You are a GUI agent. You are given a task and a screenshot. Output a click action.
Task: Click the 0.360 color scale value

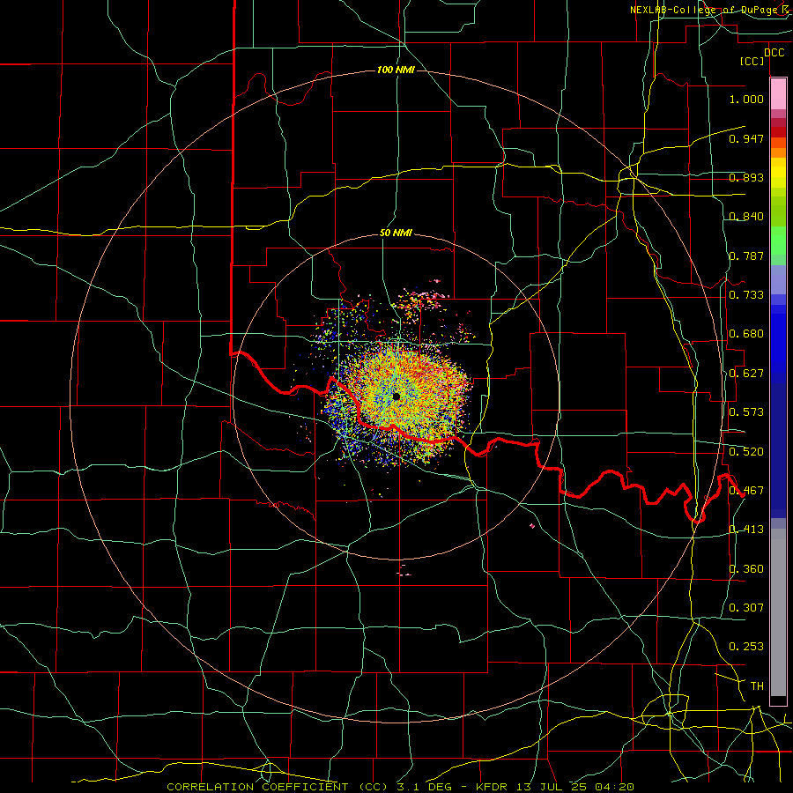click(x=746, y=569)
